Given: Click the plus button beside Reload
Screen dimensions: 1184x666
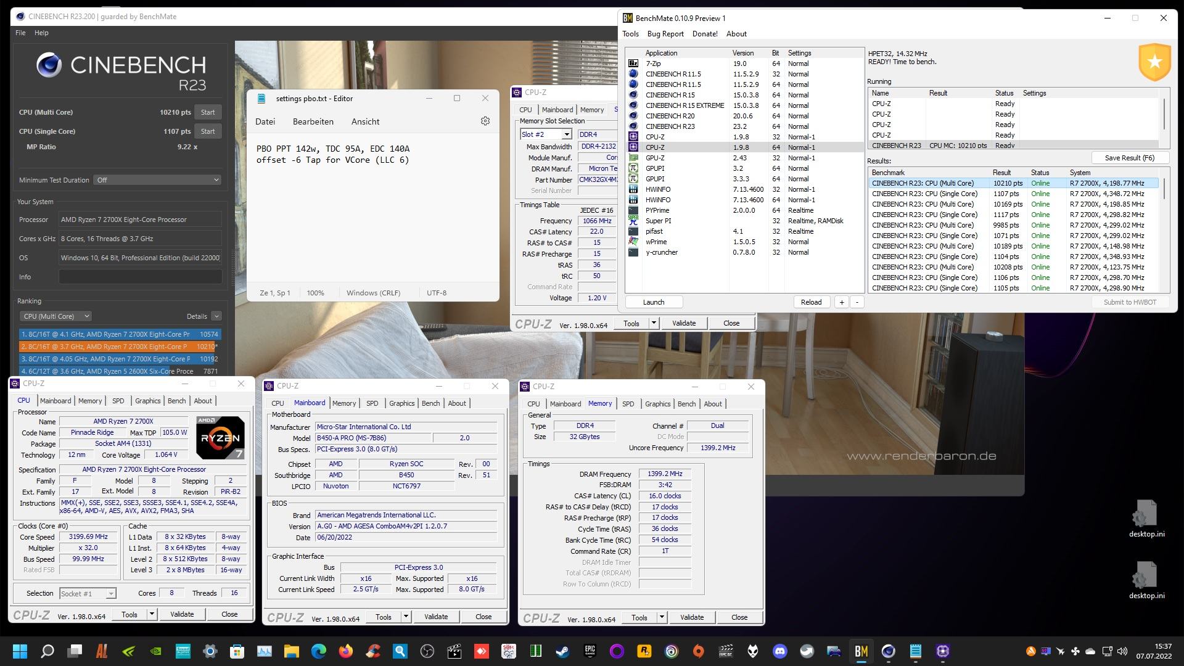Looking at the screenshot, I should click(x=841, y=302).
